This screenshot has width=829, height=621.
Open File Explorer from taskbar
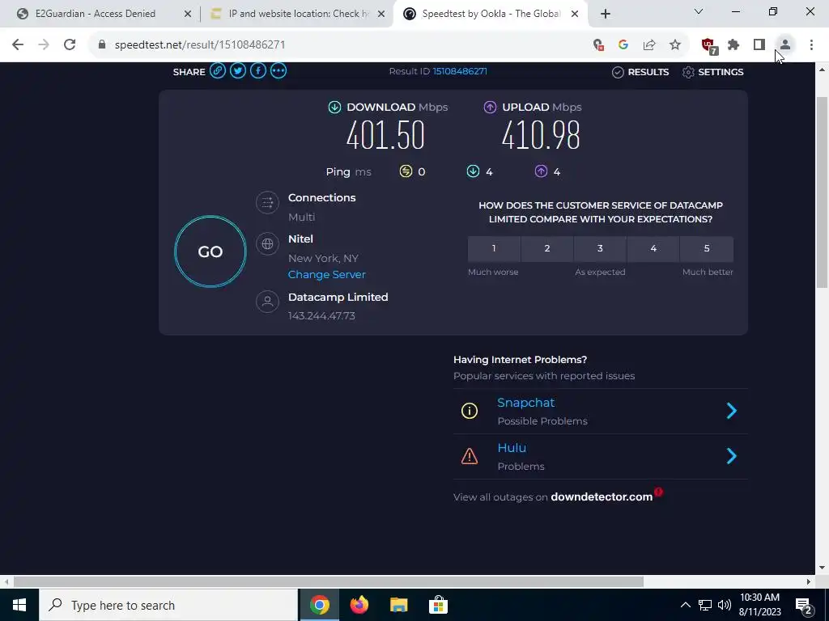(x=398, y=605)
